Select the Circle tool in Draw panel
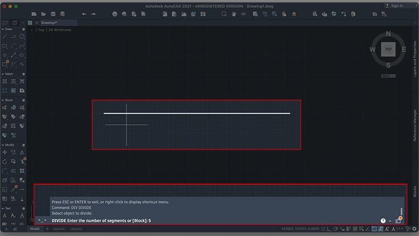The image size is (419, 236). pyautogui.click(x=22, y=37)
